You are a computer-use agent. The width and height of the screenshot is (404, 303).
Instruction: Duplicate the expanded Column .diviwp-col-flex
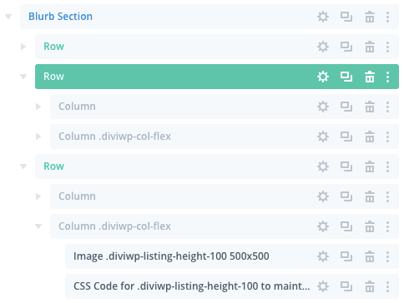click(346, 226)
